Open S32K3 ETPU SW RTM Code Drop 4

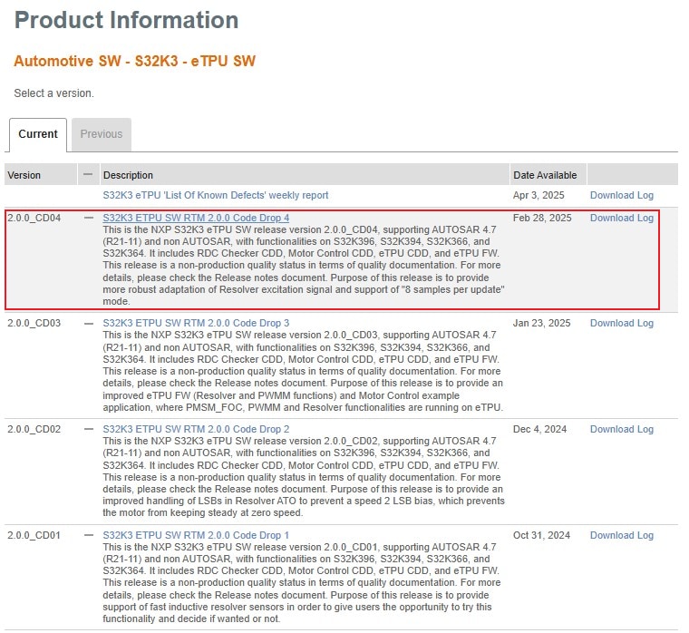pos(196,218)
